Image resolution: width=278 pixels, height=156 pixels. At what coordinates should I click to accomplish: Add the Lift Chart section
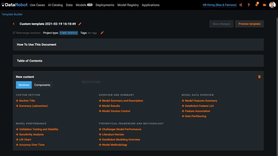(23, 139)
